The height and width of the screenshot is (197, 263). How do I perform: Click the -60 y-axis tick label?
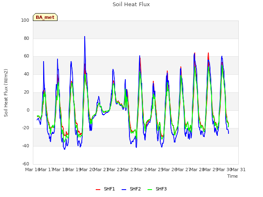point(25,164)
